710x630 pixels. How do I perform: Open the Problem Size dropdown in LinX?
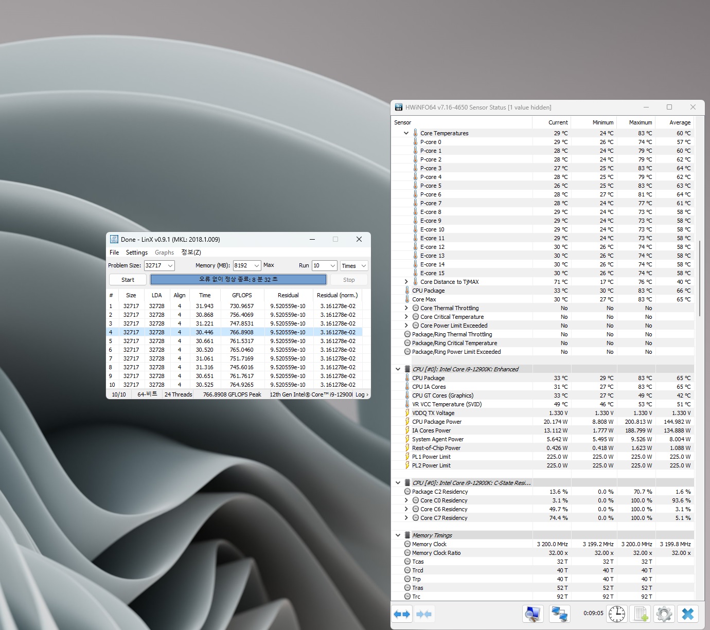pyautogui.click(x=170, y=266)
